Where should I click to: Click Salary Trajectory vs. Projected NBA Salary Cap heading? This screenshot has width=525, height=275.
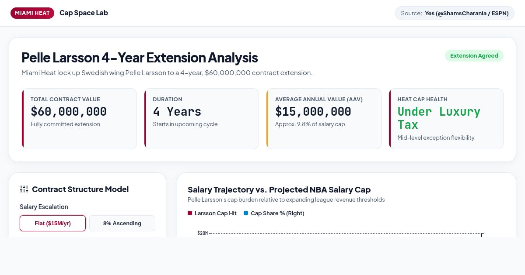tap(279, 189)
